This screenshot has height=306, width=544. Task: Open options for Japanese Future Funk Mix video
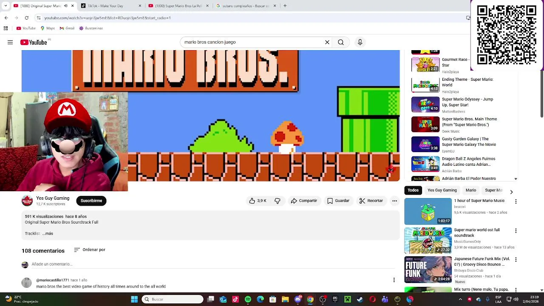[x=516, y=260]
